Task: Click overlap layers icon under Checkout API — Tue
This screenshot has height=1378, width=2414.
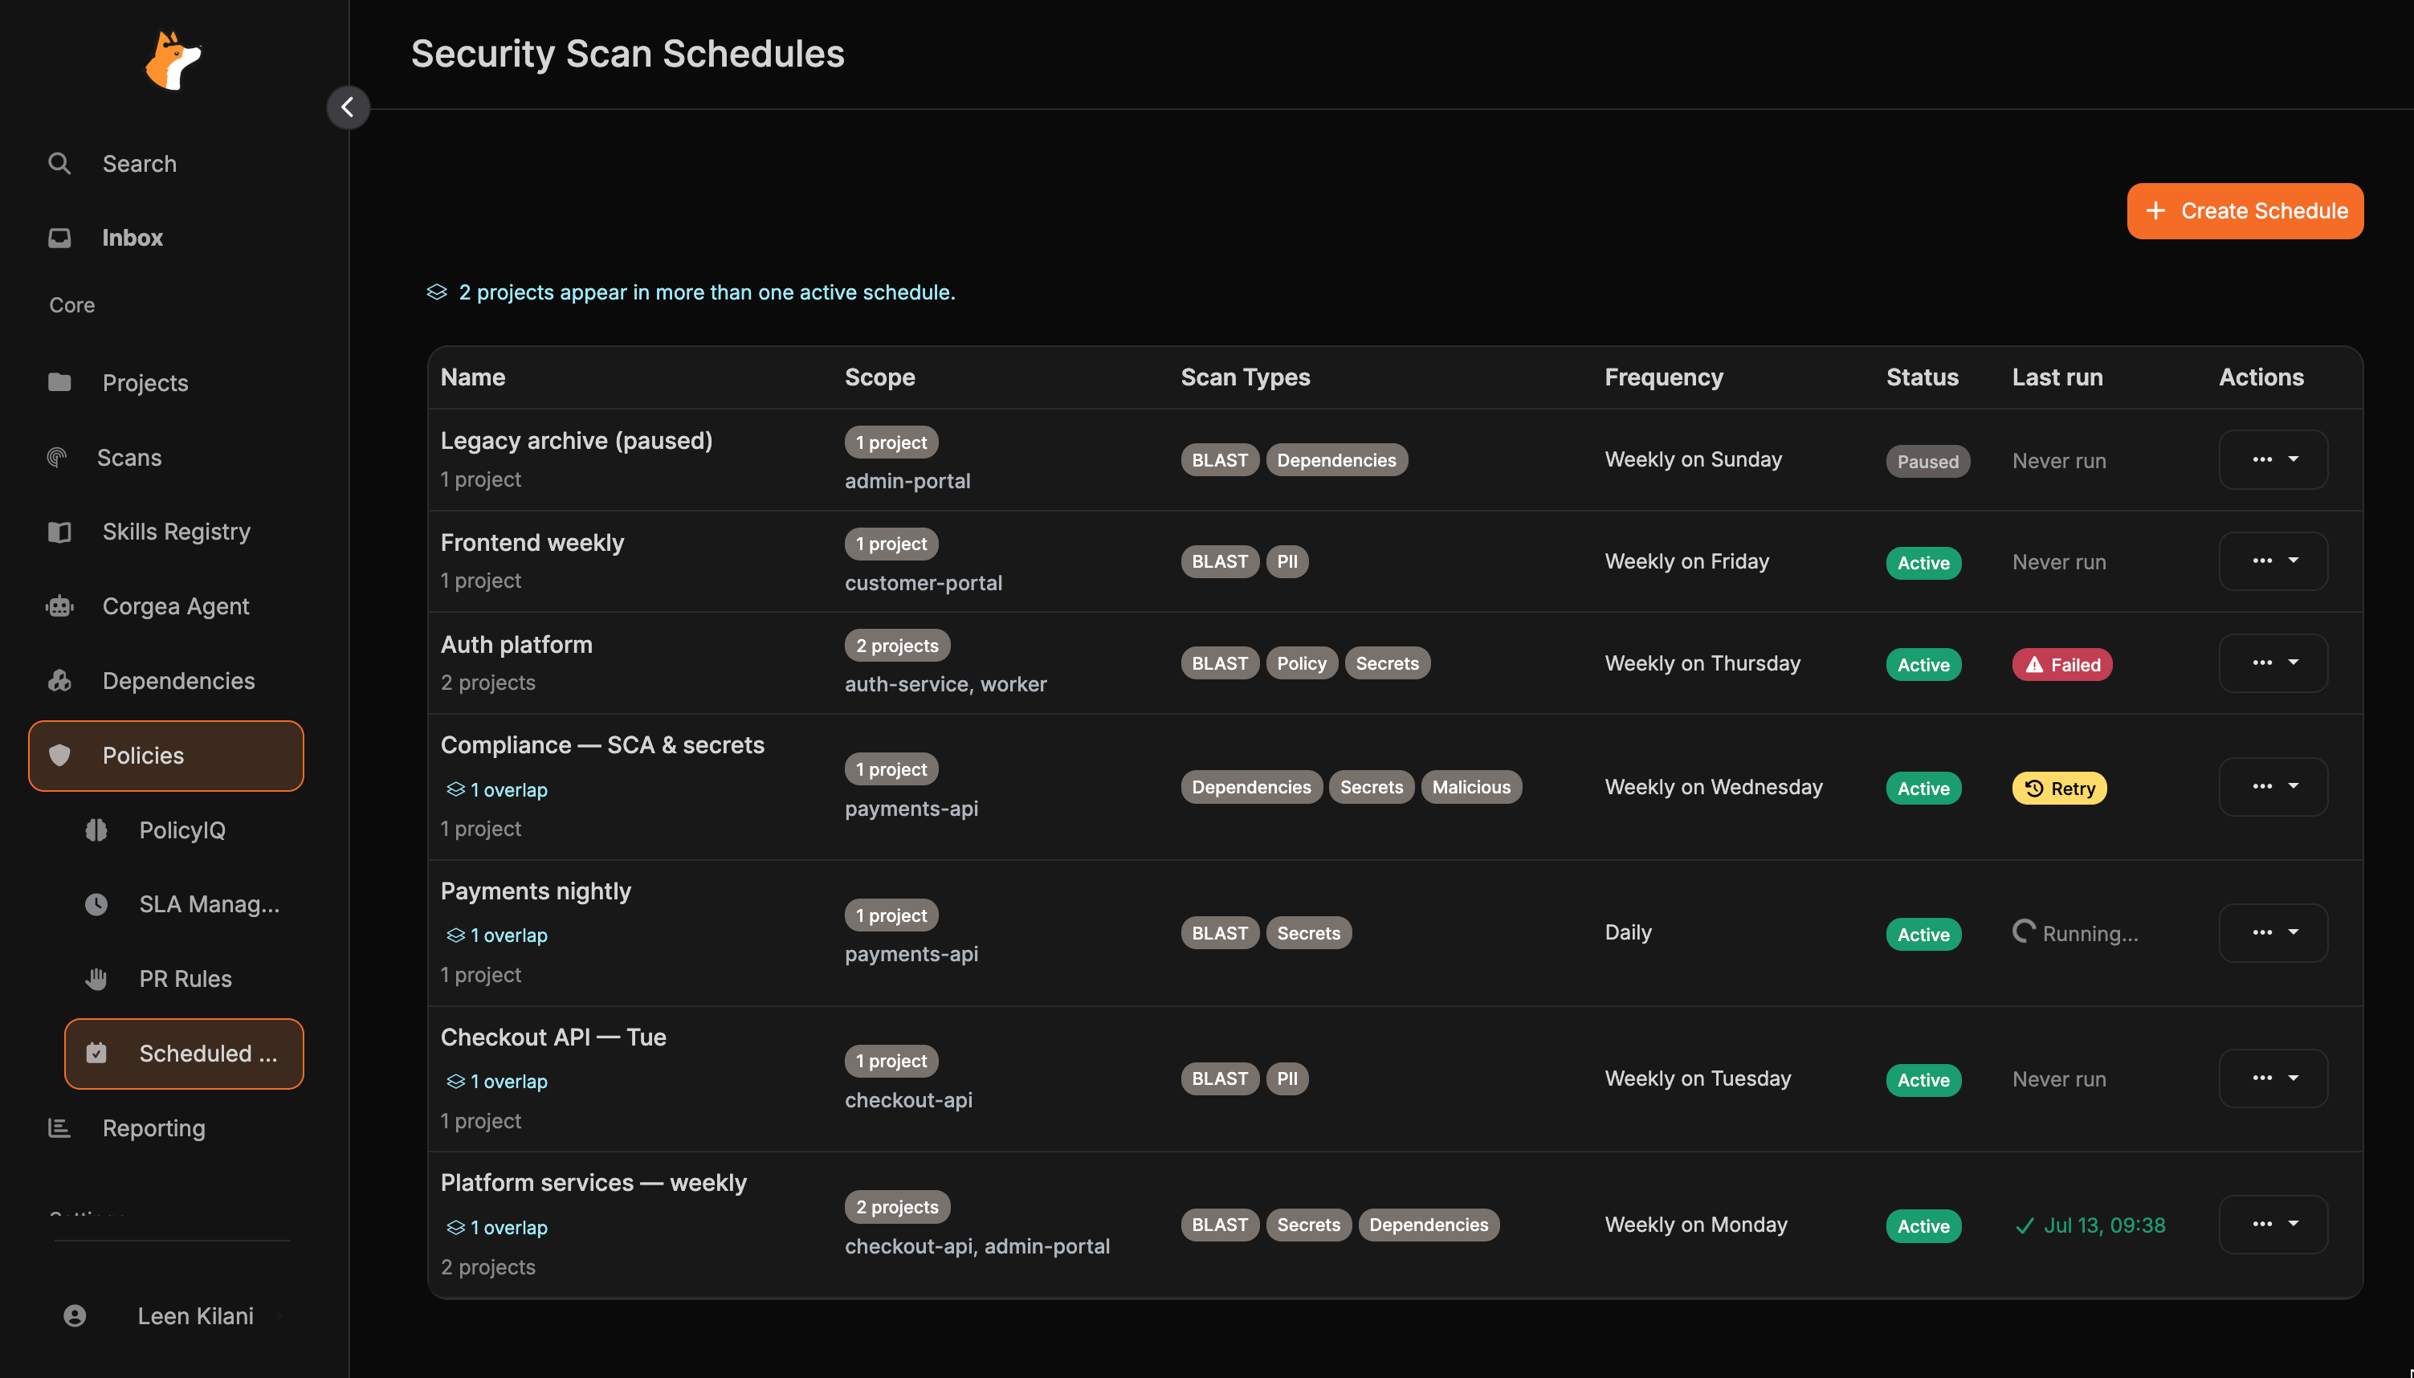Action: pos(455,1081)
